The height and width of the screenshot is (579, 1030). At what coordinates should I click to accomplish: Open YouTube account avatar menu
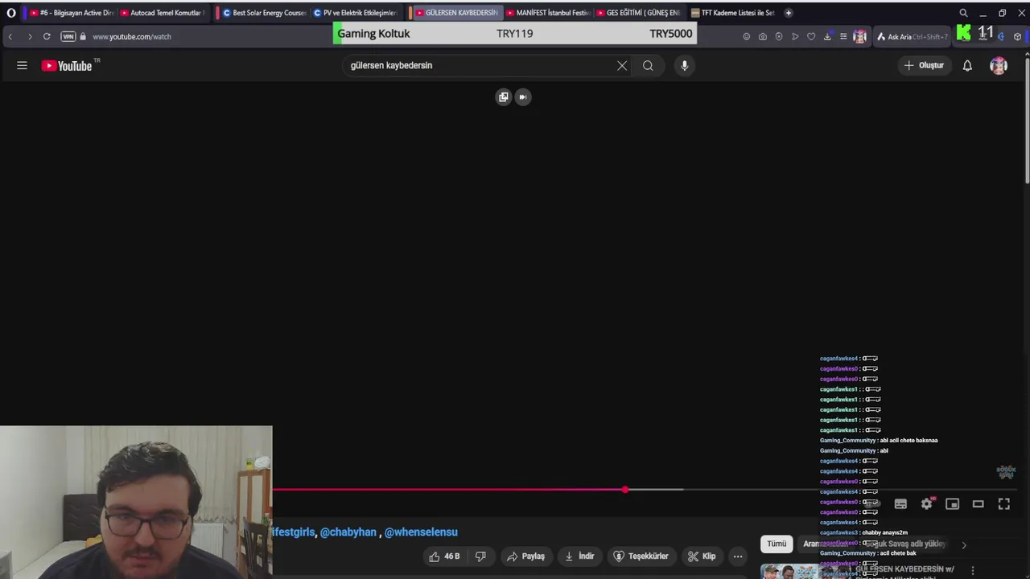click(x=999, y=66)
